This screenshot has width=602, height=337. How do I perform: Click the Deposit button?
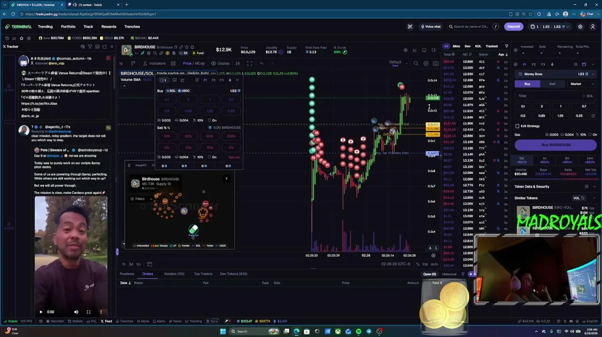click(x=513, y=27)
